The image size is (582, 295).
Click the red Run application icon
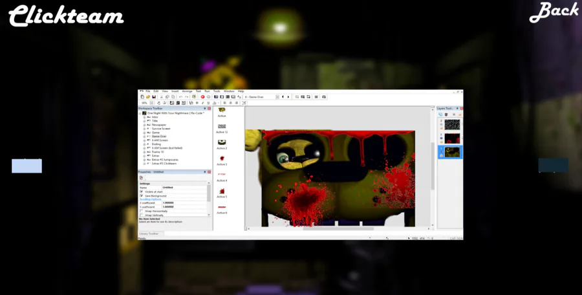[x=202, y=96]
